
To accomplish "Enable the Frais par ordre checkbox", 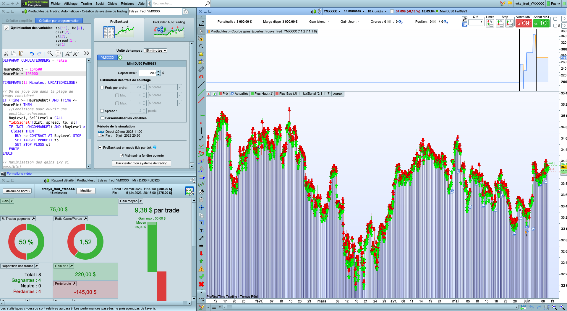I will click(x=102, y=88).
